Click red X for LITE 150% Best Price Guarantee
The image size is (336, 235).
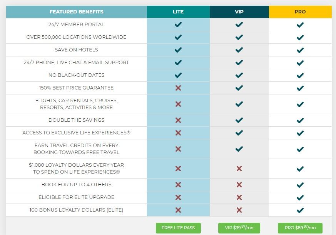click(178, 88)
